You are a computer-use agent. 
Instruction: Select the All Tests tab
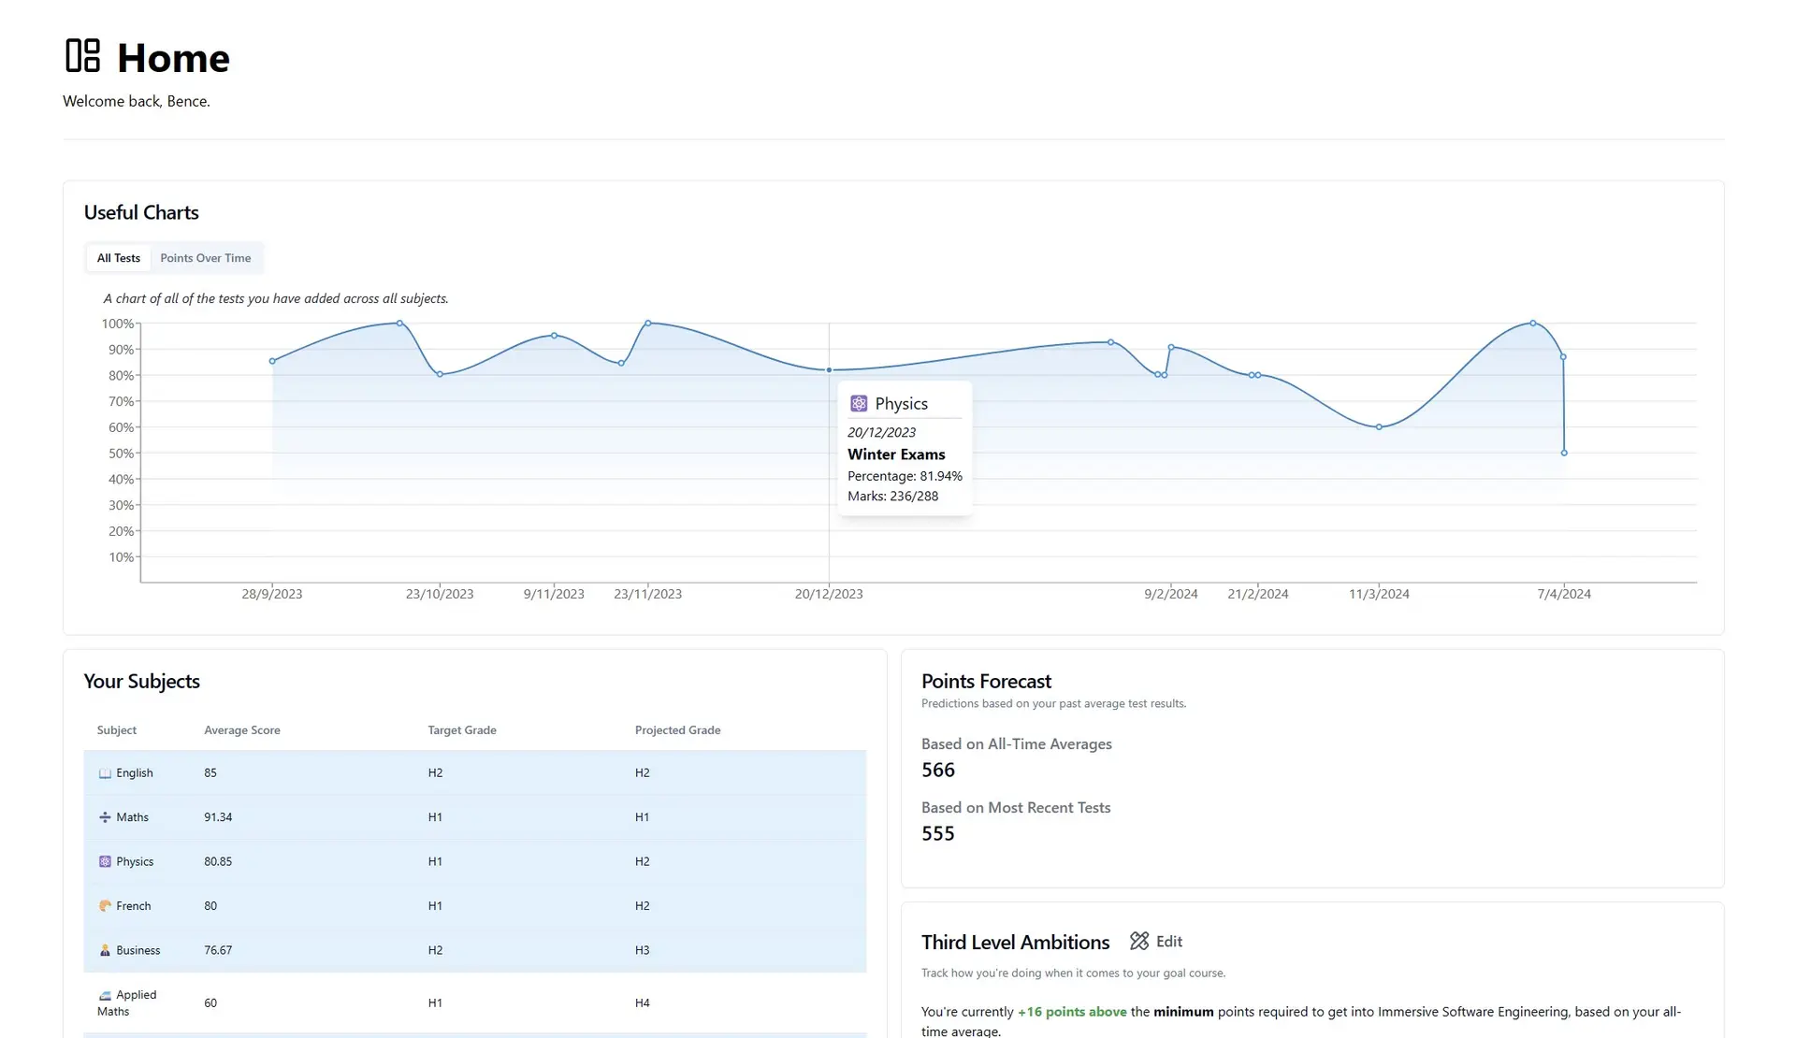119,258
